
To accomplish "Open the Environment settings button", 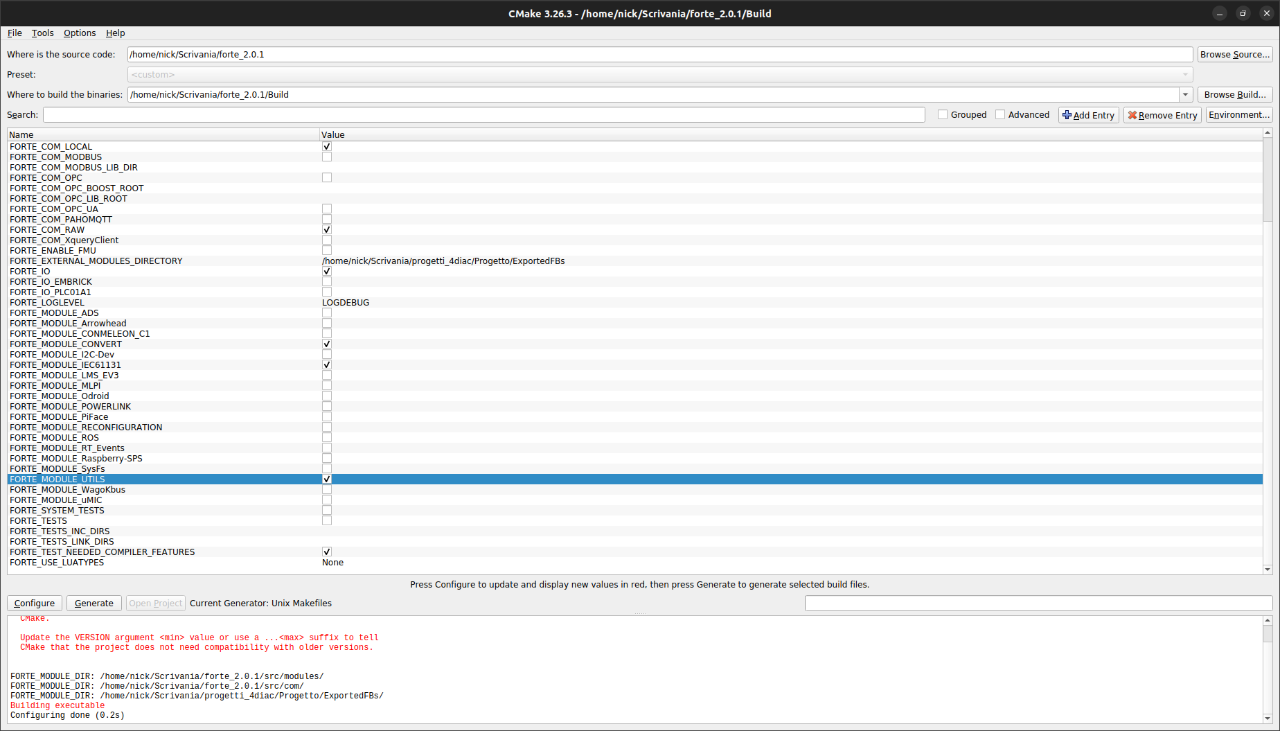I will tap(1239, 115).
